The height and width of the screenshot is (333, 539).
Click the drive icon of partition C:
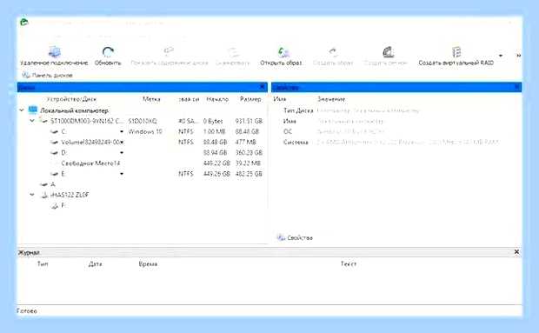click(x=54, y=131)
